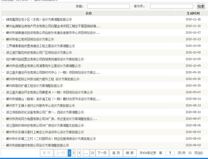Click the 检索 search button

(x=201, y=6)
